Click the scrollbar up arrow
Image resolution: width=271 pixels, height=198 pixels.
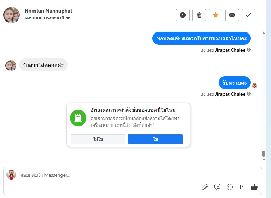263,34
